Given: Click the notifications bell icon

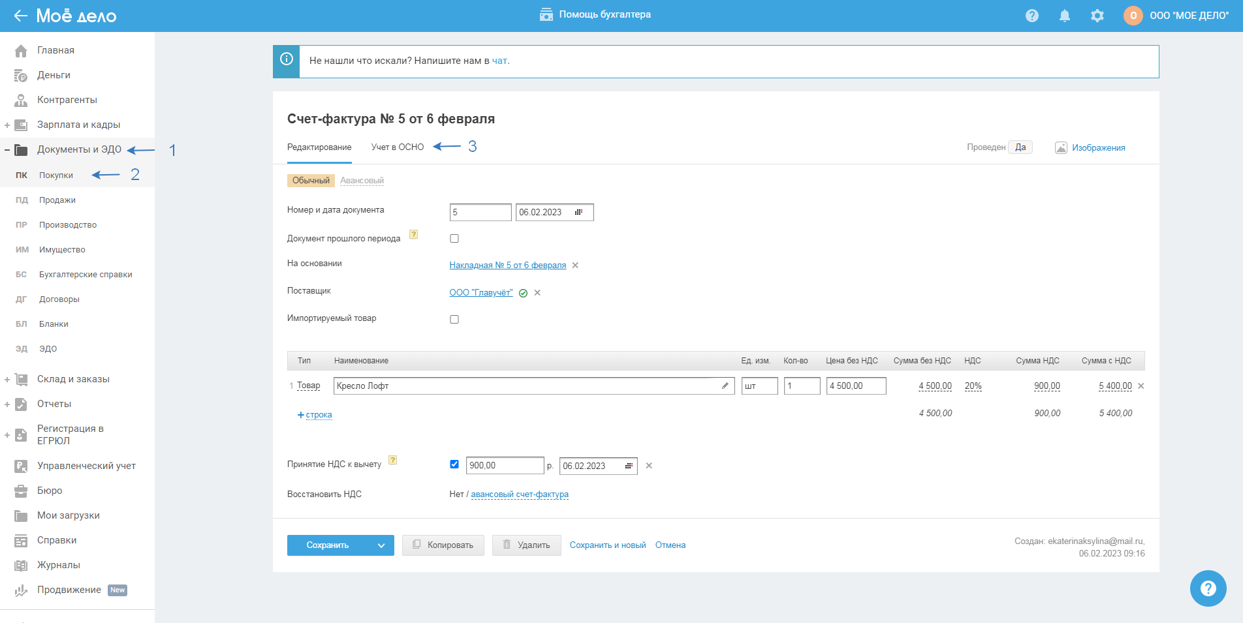Looking at the screenshot, I should [1064, 16].
